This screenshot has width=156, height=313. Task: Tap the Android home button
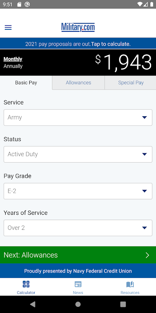(78, 304)
